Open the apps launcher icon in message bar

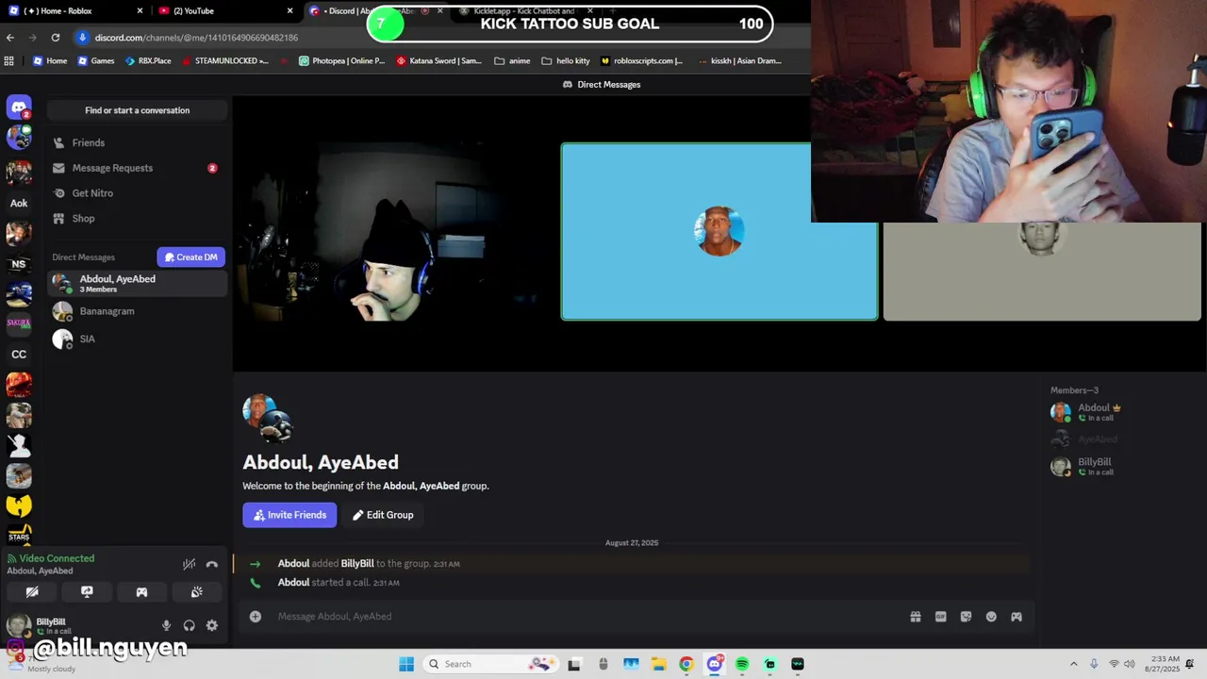click(1017, 617)
